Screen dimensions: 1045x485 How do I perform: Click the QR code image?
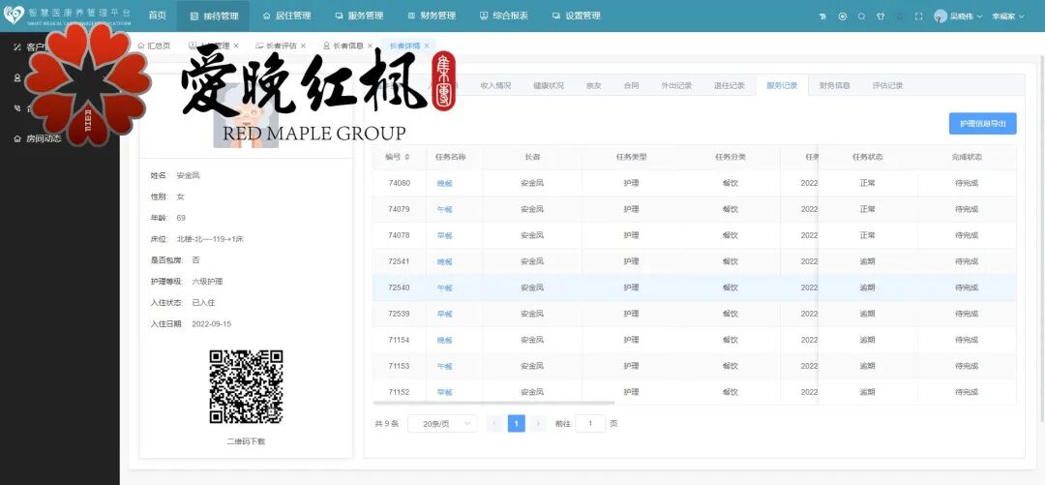[x=246, y=387]
